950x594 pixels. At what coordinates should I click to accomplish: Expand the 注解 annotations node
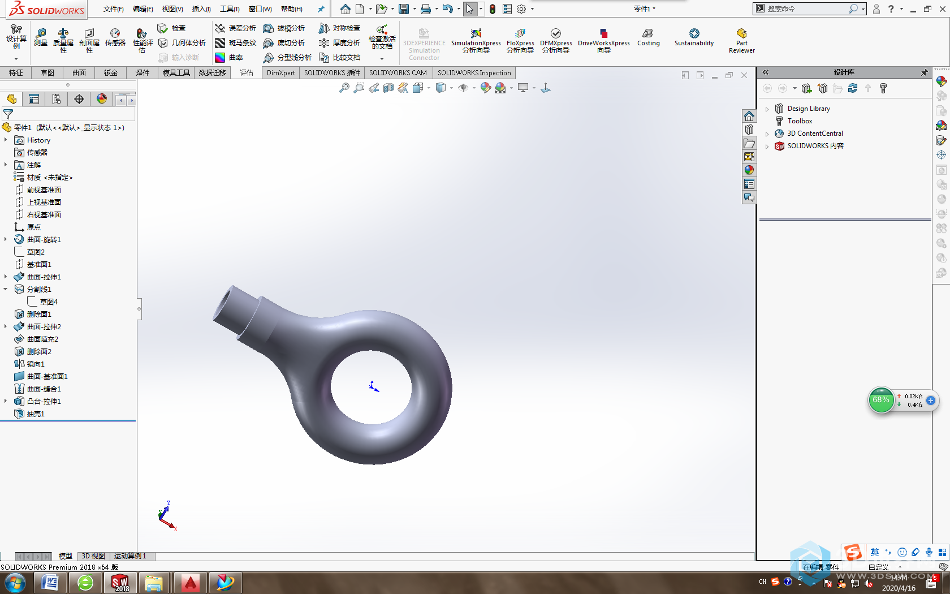[x=6, y=165]
